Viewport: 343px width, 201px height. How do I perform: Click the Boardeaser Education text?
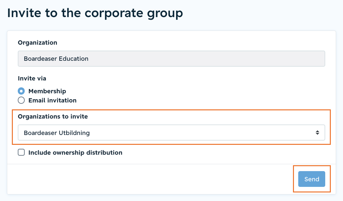(x=56, y=59)
